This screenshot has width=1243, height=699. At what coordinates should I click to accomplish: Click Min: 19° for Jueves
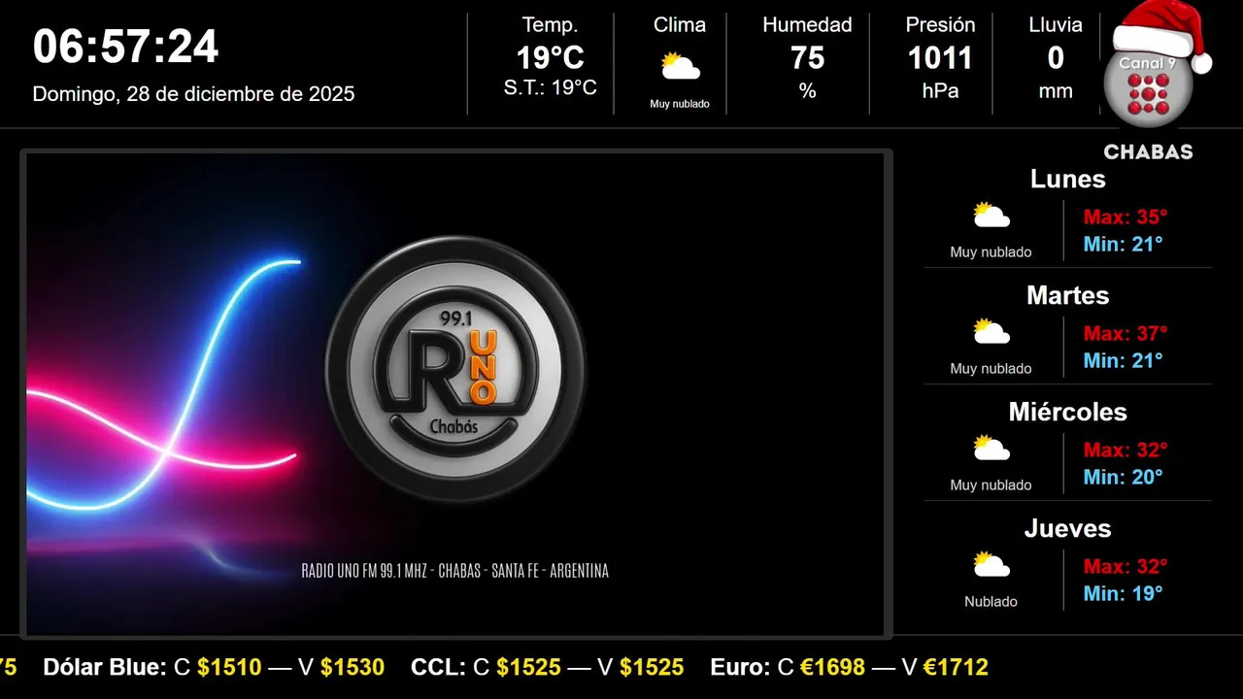click(1123, 593)
